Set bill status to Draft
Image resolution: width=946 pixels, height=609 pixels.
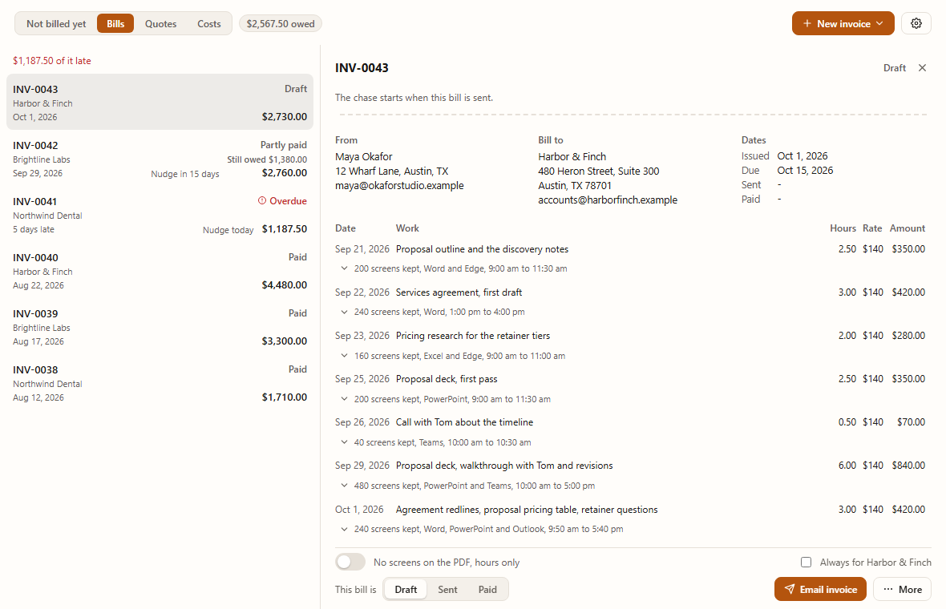coord(406,589)
